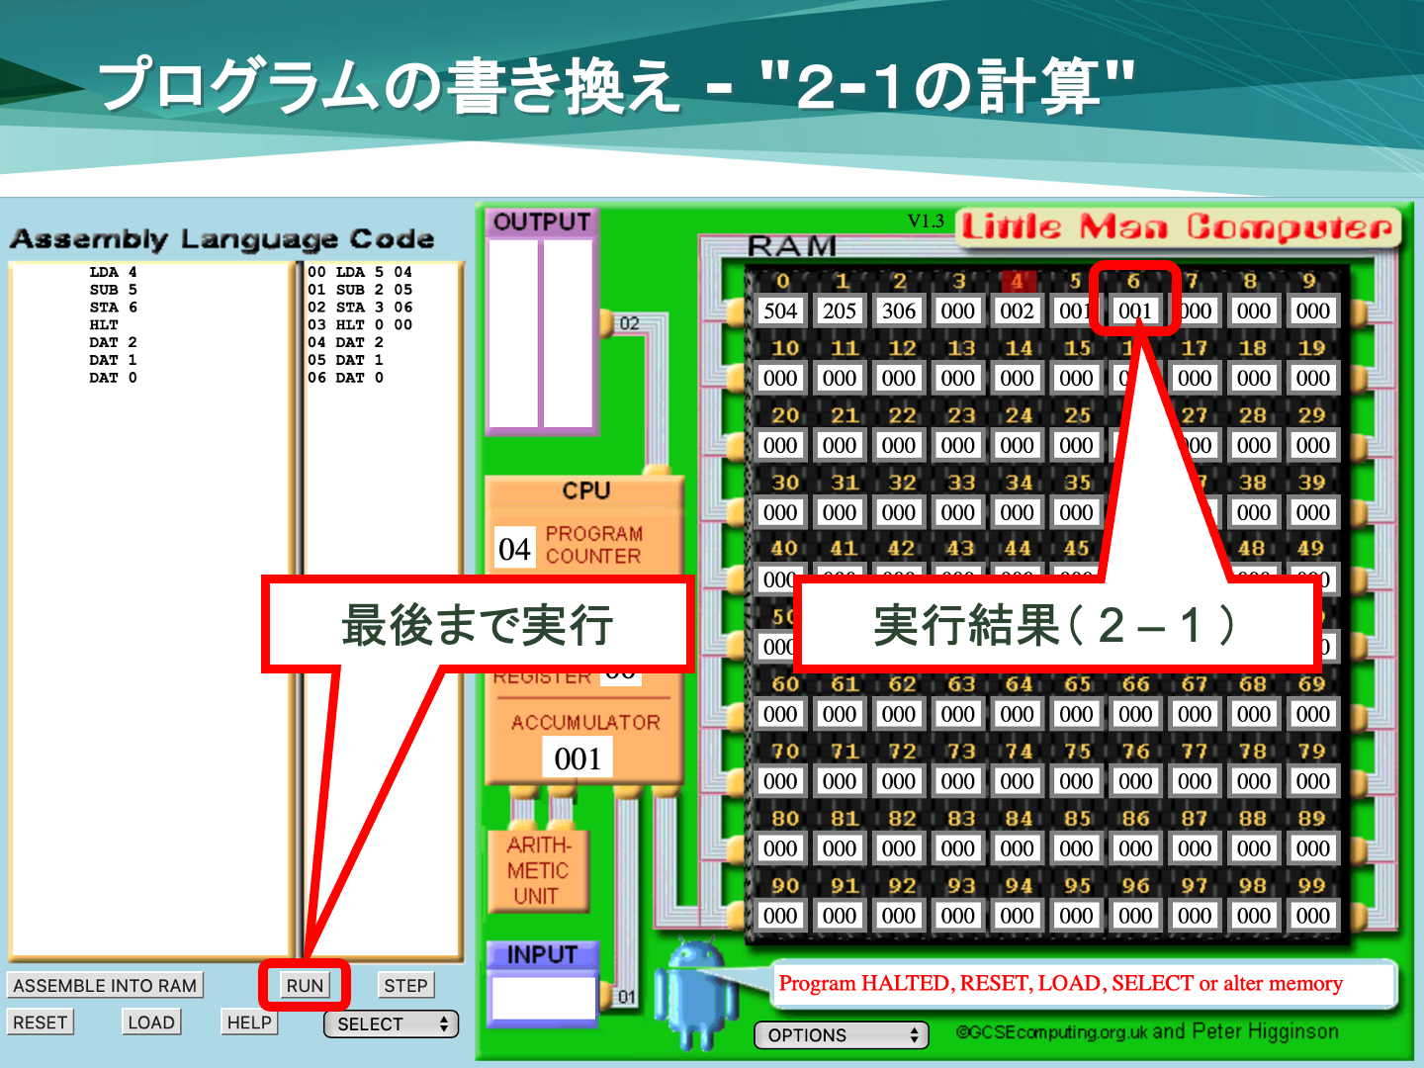Click the Accumulator value 001
The image size is (1424, 1068).
(x=578, y=759)
